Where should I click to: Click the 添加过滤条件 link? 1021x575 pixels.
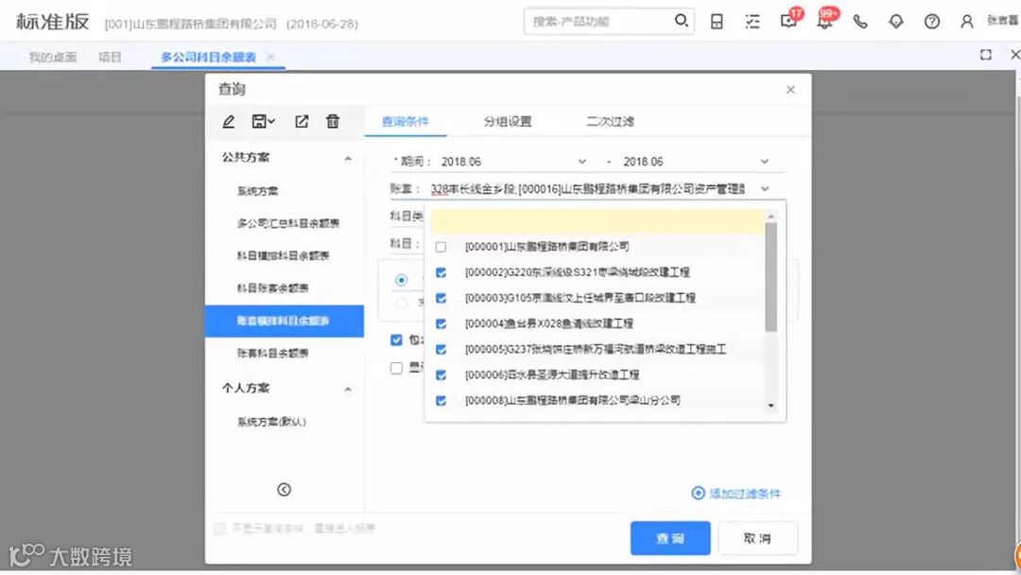coord(735,493)
